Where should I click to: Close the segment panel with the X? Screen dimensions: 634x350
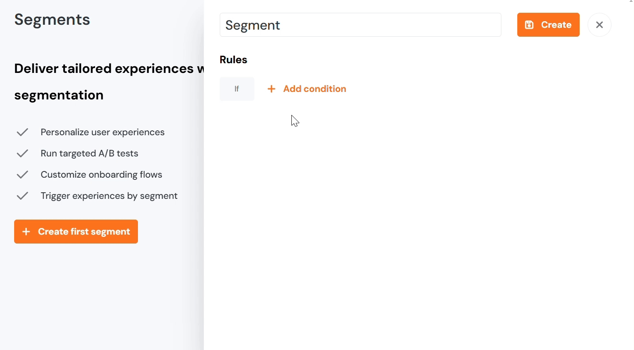(599, 25)
